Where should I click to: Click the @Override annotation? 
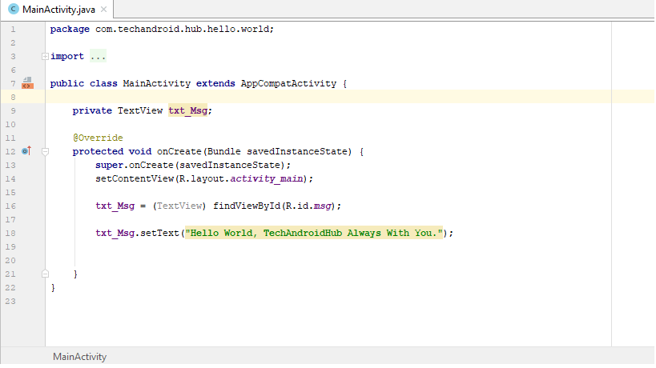pos(98,138)
